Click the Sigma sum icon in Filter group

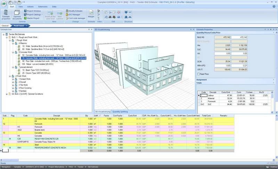(x=99, y=18)
